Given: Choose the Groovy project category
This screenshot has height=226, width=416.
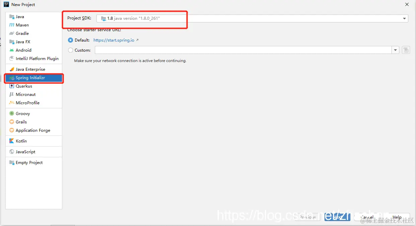Looking at the screenshot, I should tap(34, 114).
